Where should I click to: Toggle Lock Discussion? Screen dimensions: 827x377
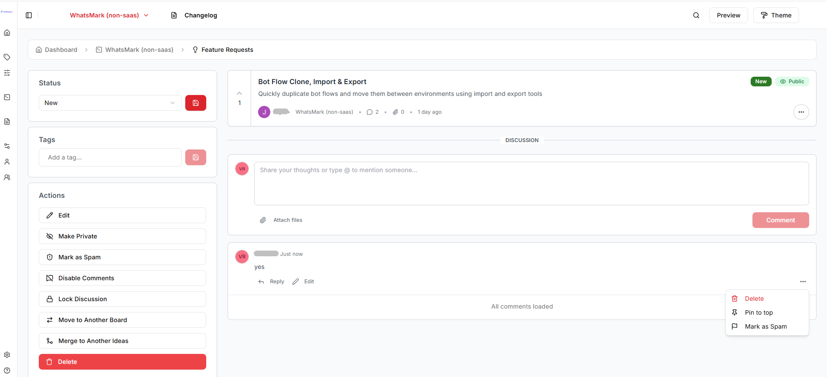coord(122,299)
